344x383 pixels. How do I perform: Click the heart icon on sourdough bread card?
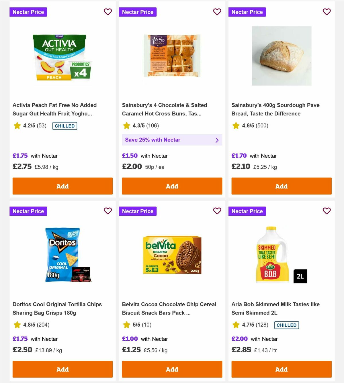(327, 12)
